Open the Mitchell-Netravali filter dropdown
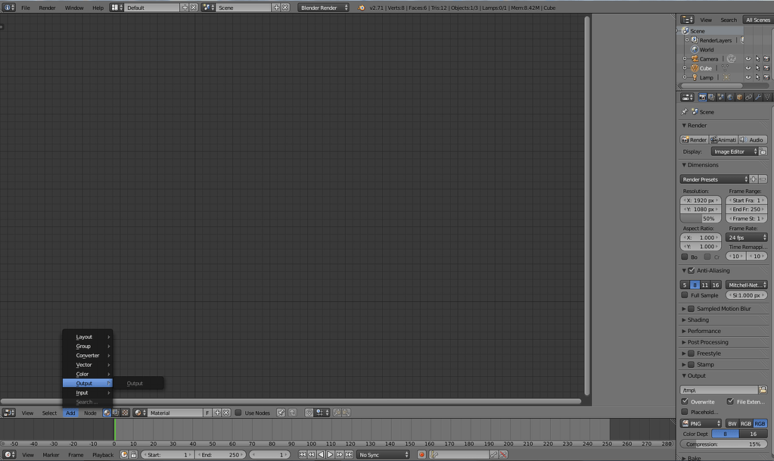Image resolution: width=774 pixels, height=461 pixels. (746, 285)
